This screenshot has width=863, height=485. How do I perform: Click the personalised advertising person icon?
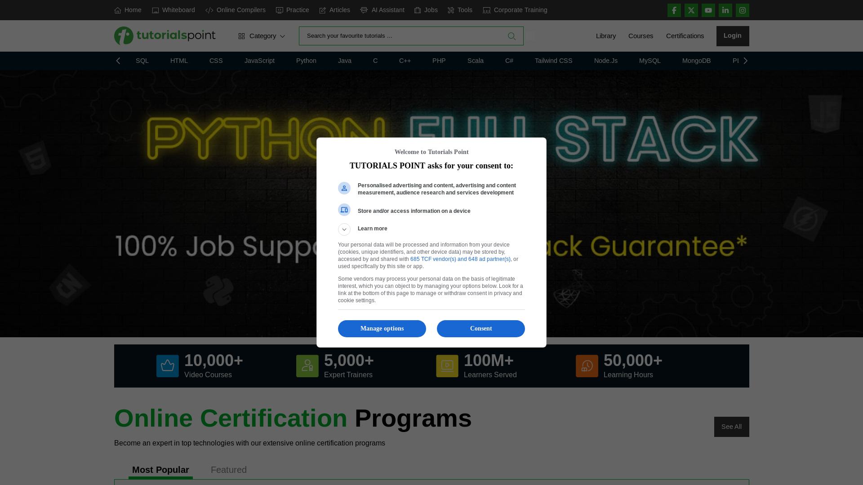click(x=344, y=188)
